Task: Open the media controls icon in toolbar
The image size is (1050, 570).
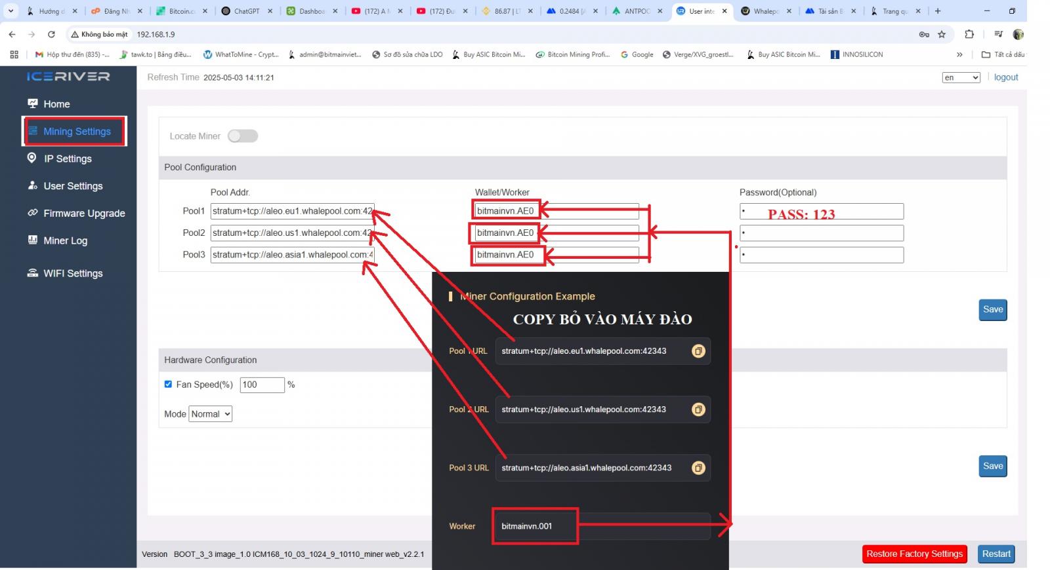Action: [998, 34]
